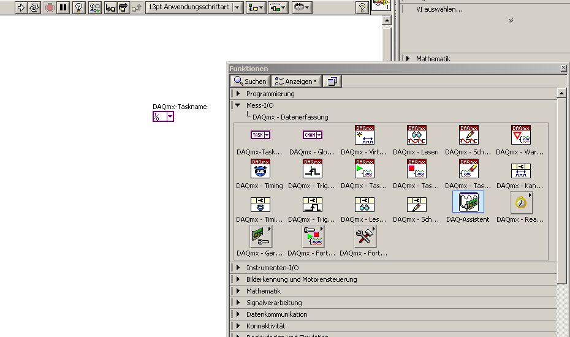
Task: Click the Run Continuously toolbar button
Action: [x=35, y=7]
